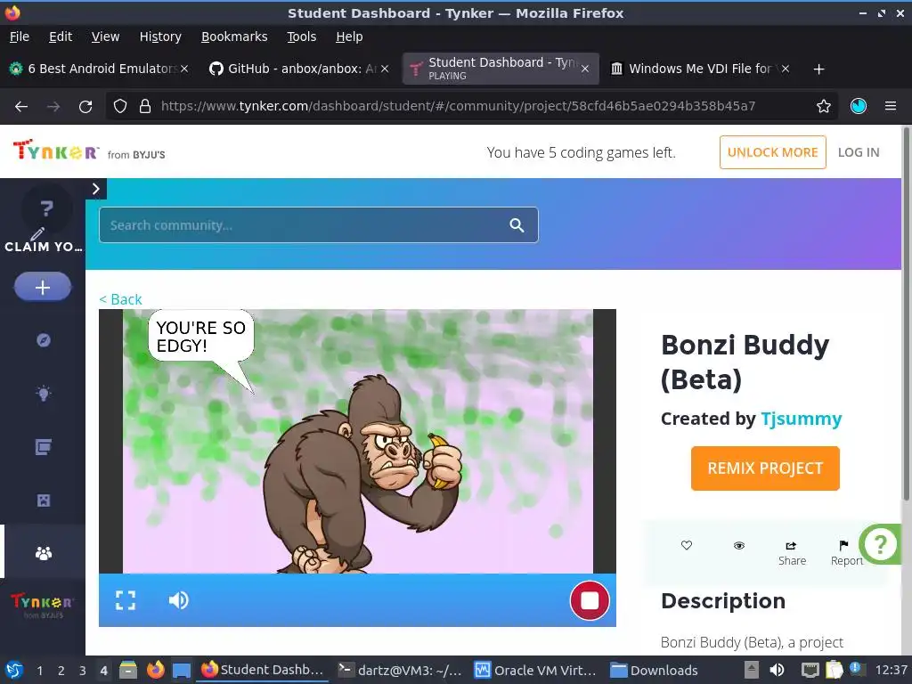Click the eye views icon
The height and width of the screenshot is (684, 912).
[x=738, y=546]
